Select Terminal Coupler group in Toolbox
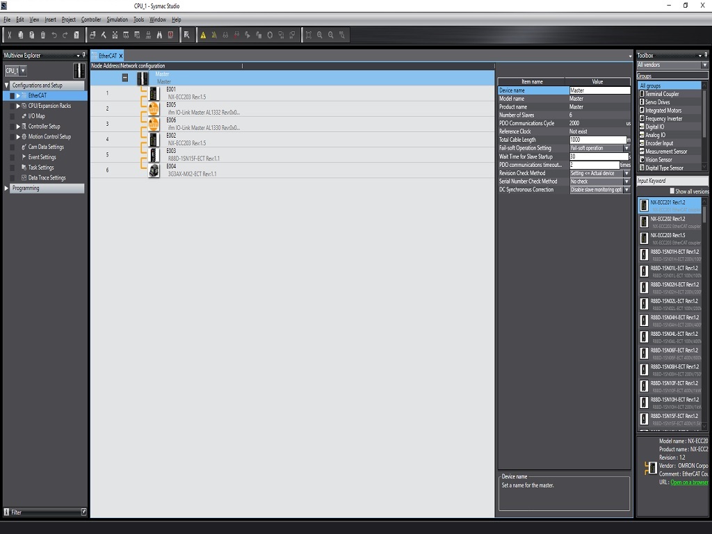 [x=662, y=94]
